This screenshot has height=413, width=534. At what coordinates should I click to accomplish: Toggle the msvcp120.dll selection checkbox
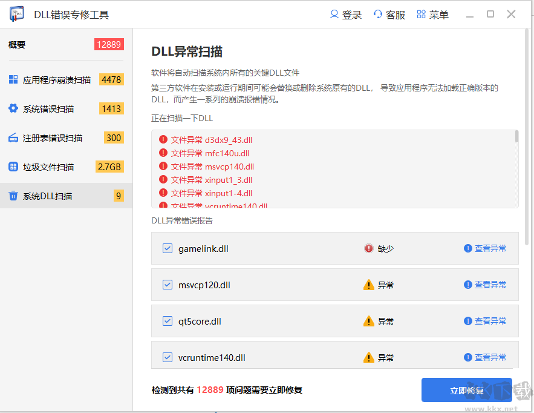pos(167,285)
